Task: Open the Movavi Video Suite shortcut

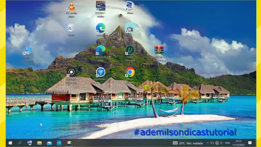Action: point(71,72)
